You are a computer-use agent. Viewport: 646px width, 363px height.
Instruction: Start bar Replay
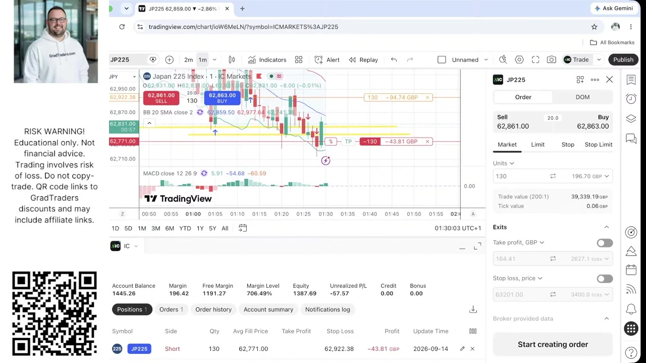[363, 59]
